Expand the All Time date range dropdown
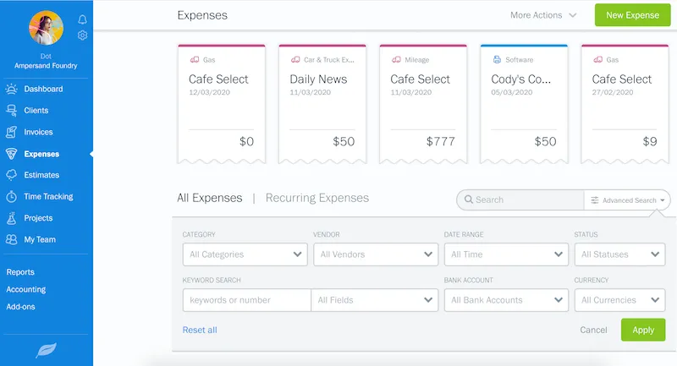 (x=505, y=254)
